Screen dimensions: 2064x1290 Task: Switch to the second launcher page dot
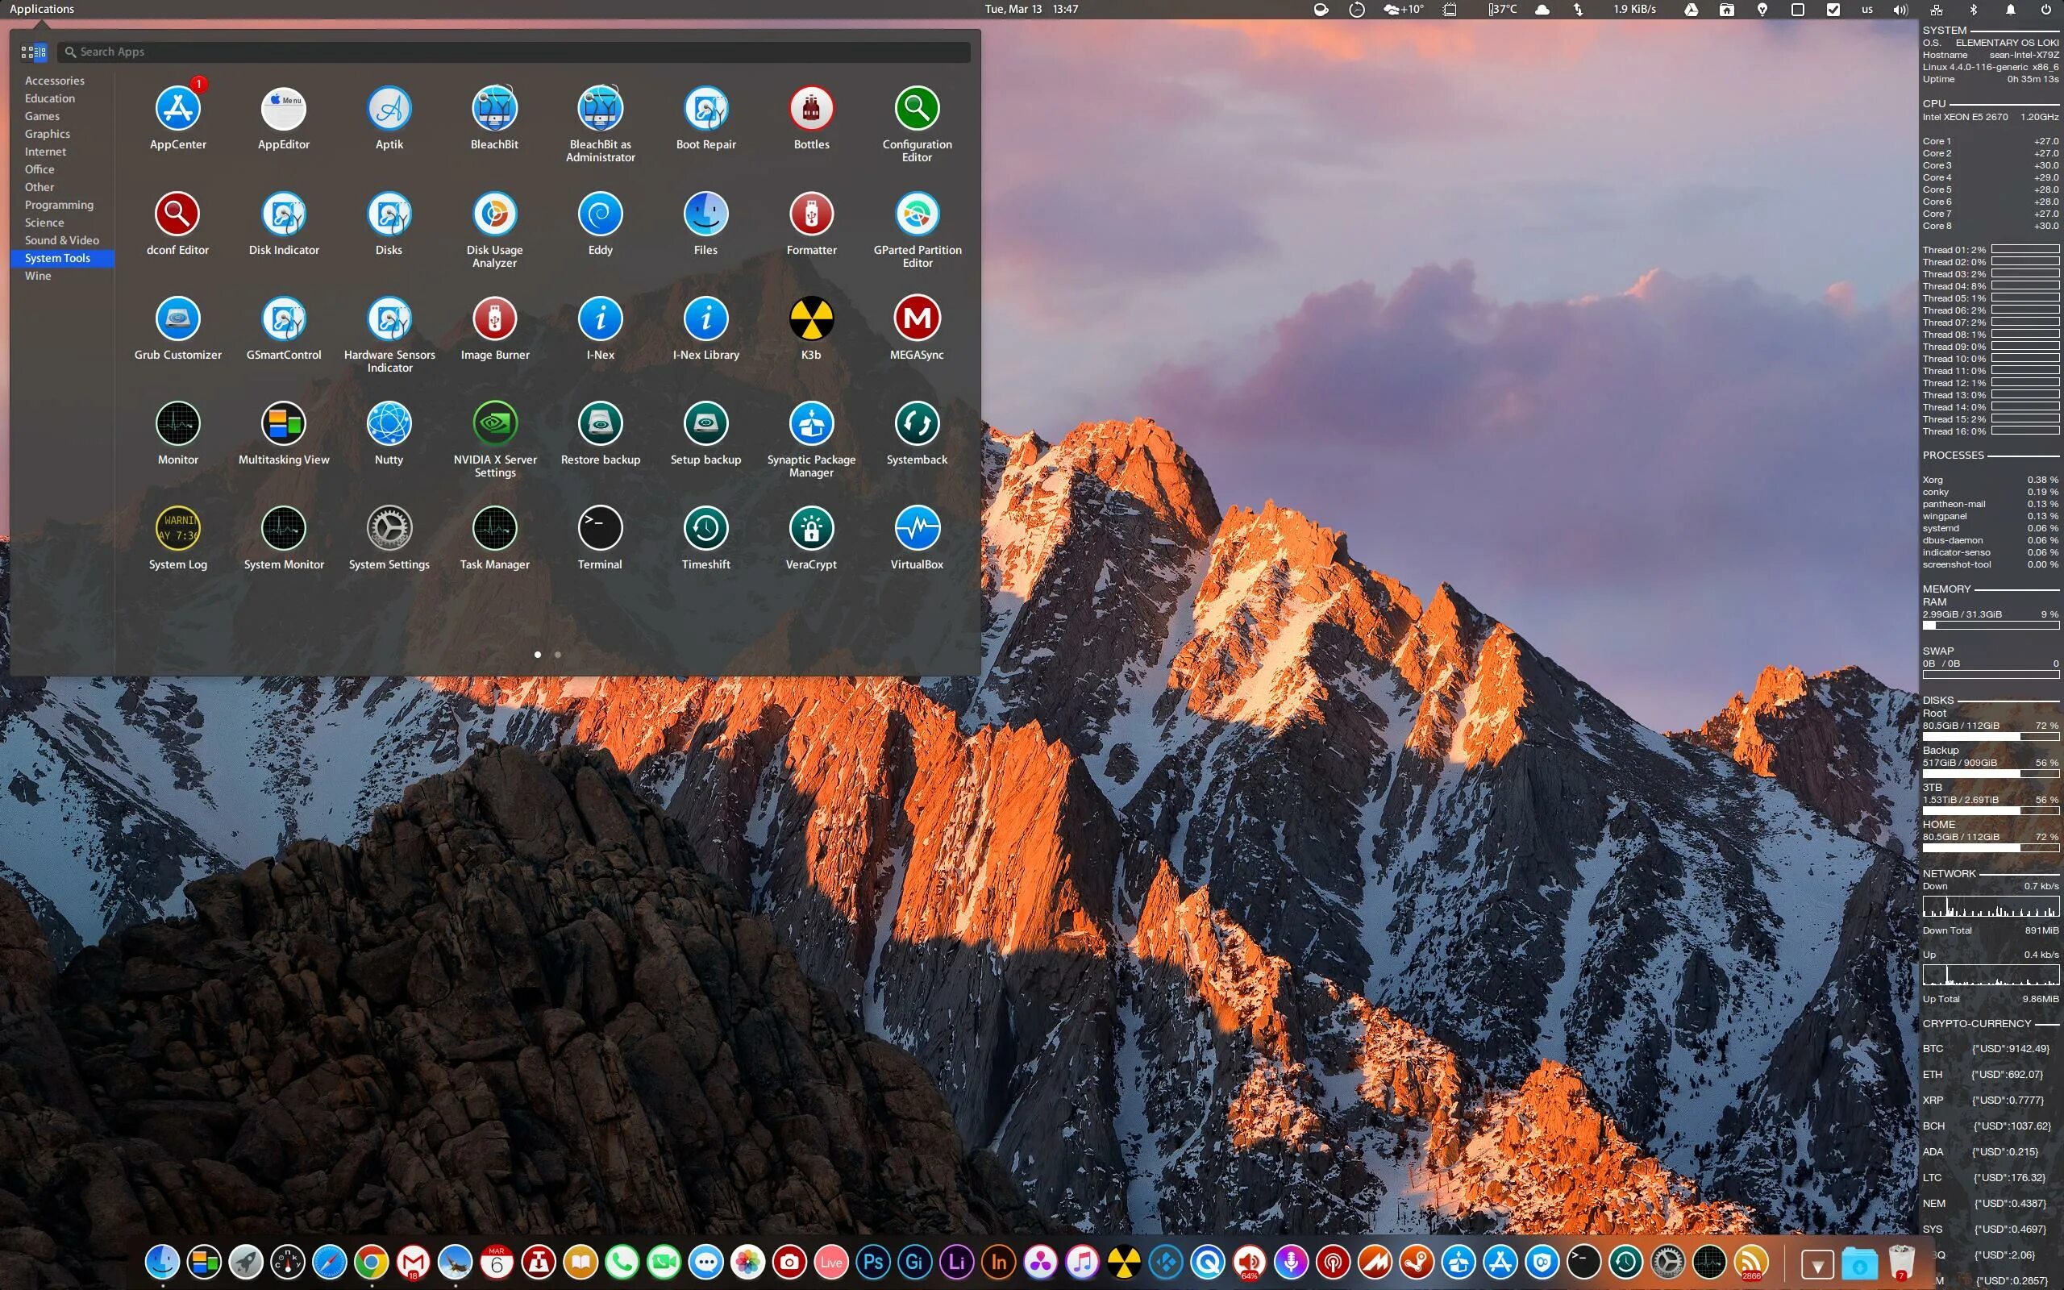(558, 655)
